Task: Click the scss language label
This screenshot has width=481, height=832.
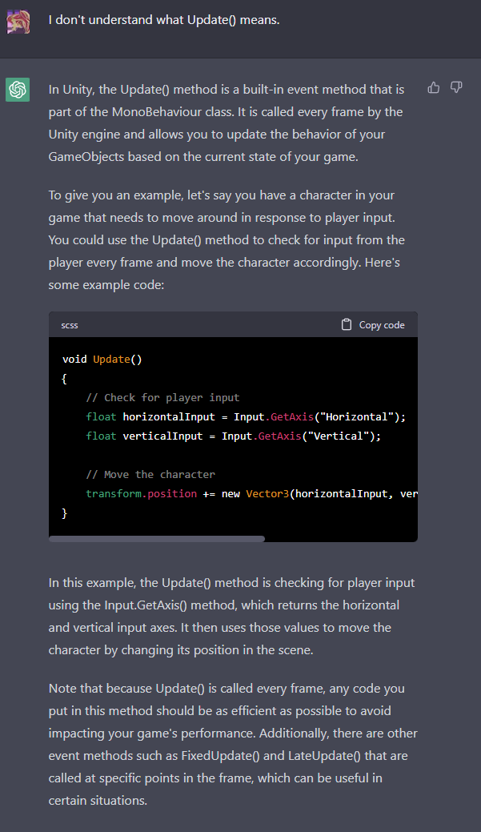Action: pos(70,325)
